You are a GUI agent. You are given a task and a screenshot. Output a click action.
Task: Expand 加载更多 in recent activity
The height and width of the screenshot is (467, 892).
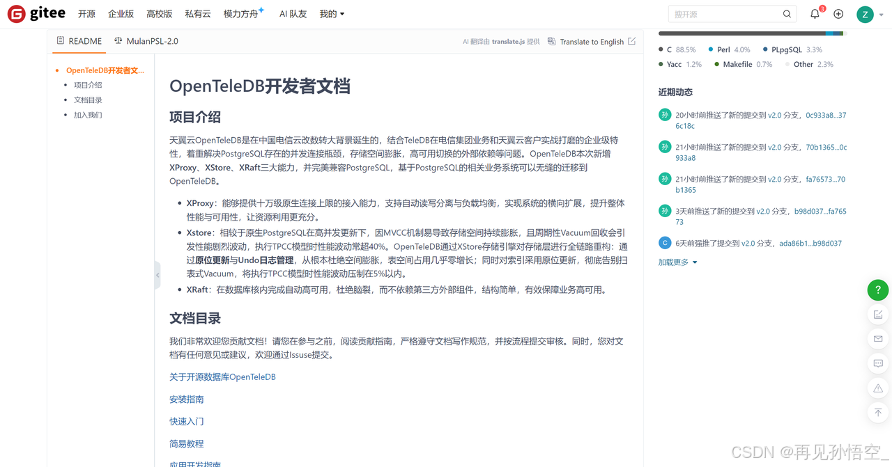(677, 262)
